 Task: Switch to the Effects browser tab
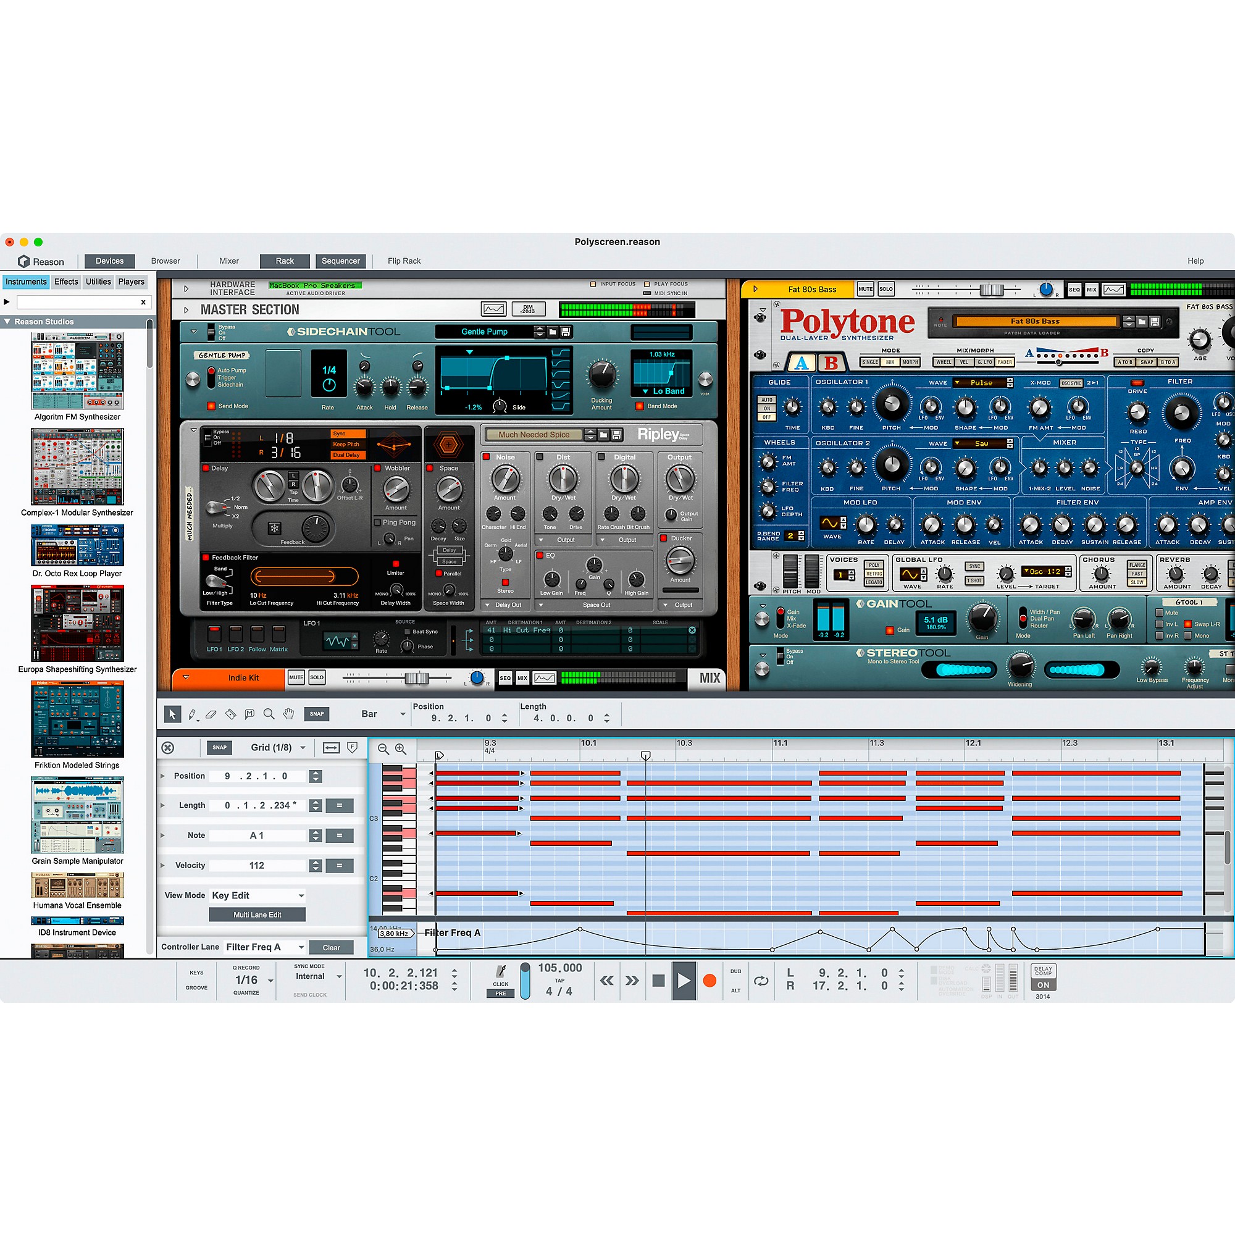pyautogui.click(x=66, y=281)
